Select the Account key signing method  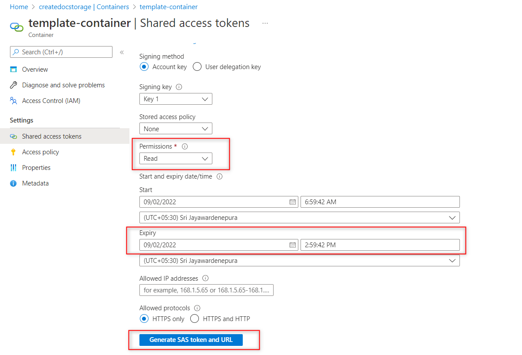click(x=144, y=67)
